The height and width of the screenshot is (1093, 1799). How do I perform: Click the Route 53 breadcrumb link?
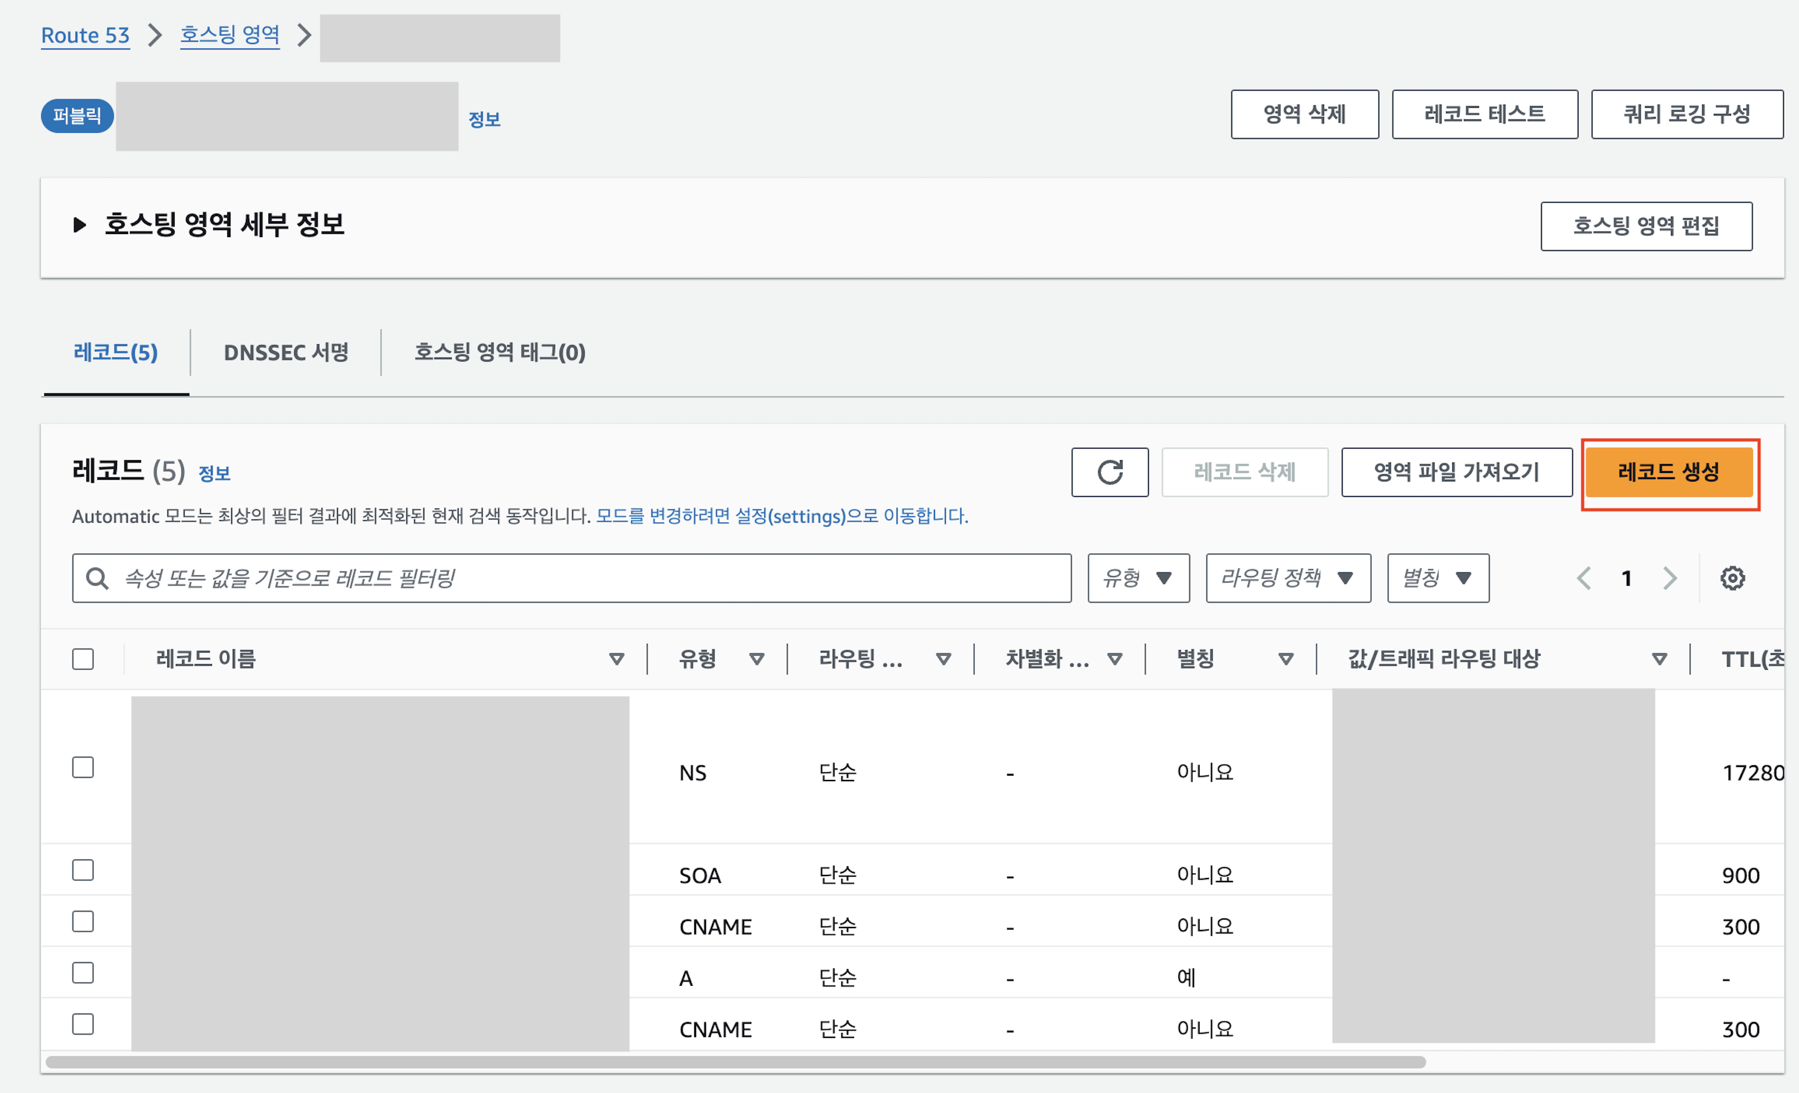coord(85,35)
